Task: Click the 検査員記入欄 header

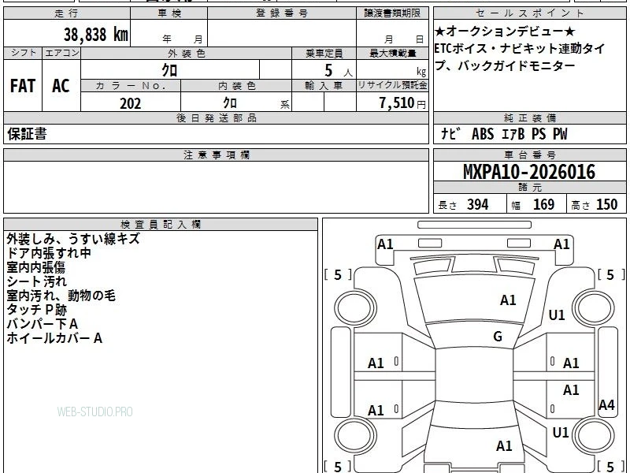Action: 161,225
